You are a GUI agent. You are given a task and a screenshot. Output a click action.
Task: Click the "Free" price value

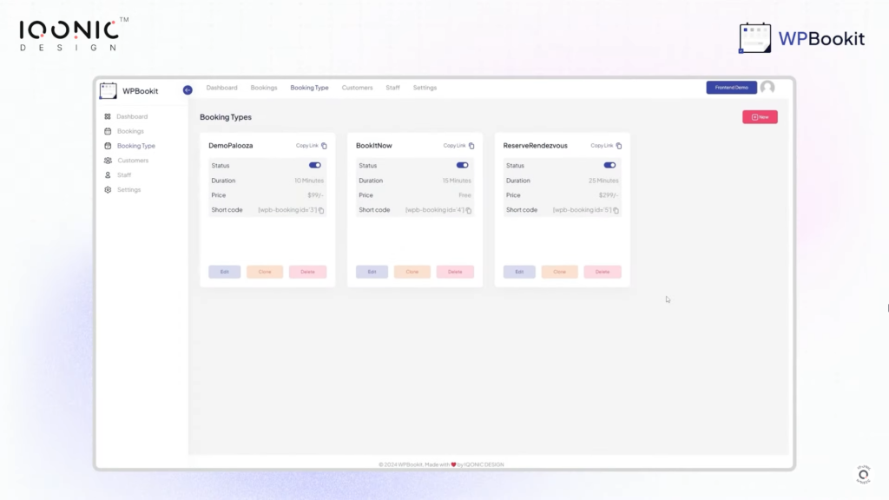(465, 195)
